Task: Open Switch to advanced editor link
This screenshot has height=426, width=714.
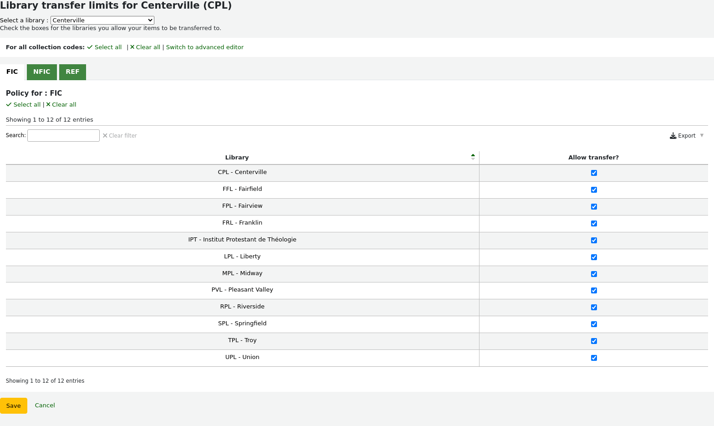Action: [205, 47]
